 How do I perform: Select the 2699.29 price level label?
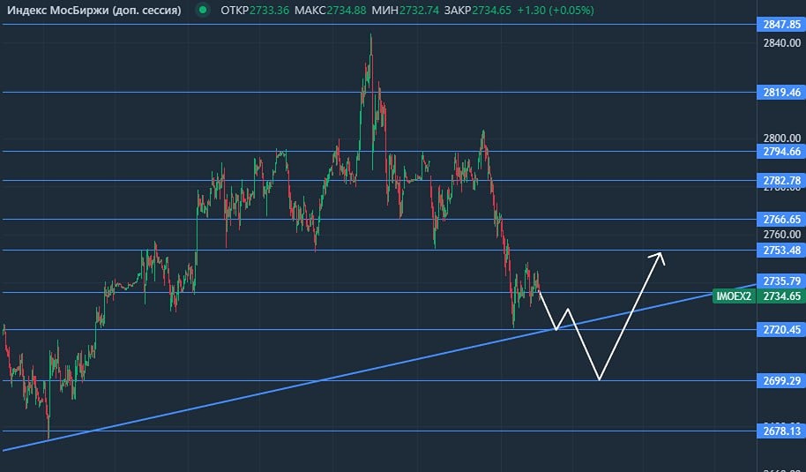pos(781,381)
